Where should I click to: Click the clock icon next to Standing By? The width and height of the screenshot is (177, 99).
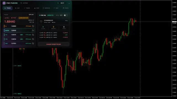pos(41,21)
